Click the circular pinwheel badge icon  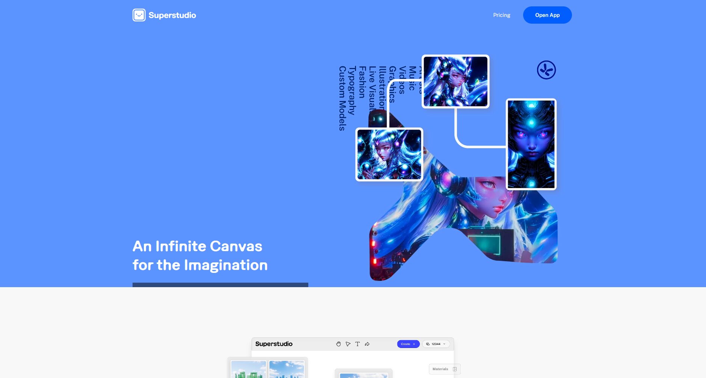(546, 70)
